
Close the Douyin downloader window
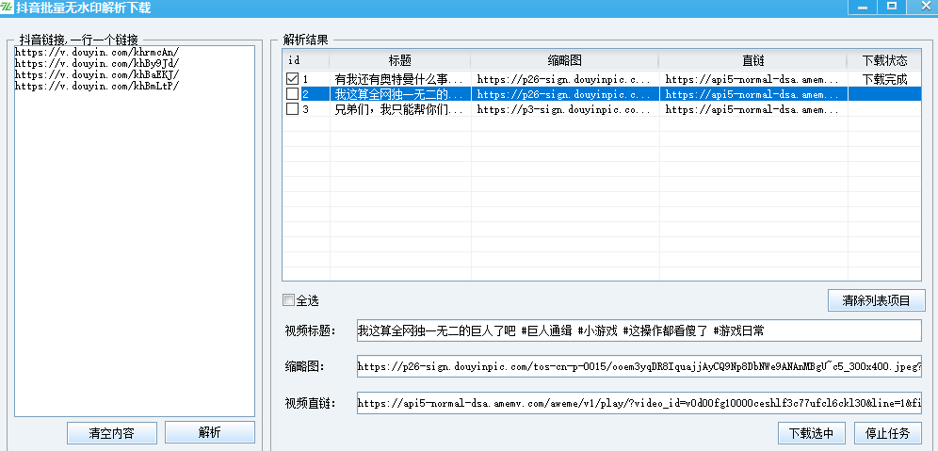tap(921, 7)
